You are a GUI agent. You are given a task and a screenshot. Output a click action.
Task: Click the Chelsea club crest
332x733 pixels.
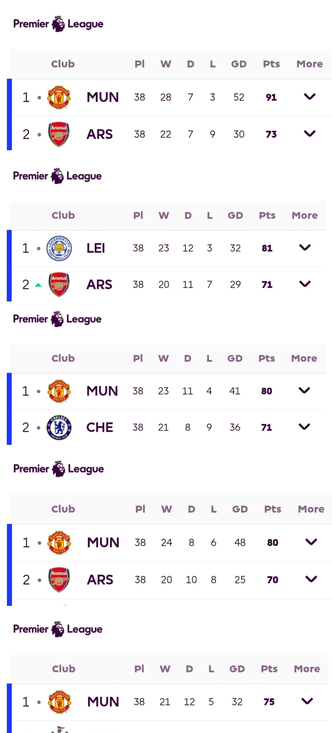click(x=59, y=427)
